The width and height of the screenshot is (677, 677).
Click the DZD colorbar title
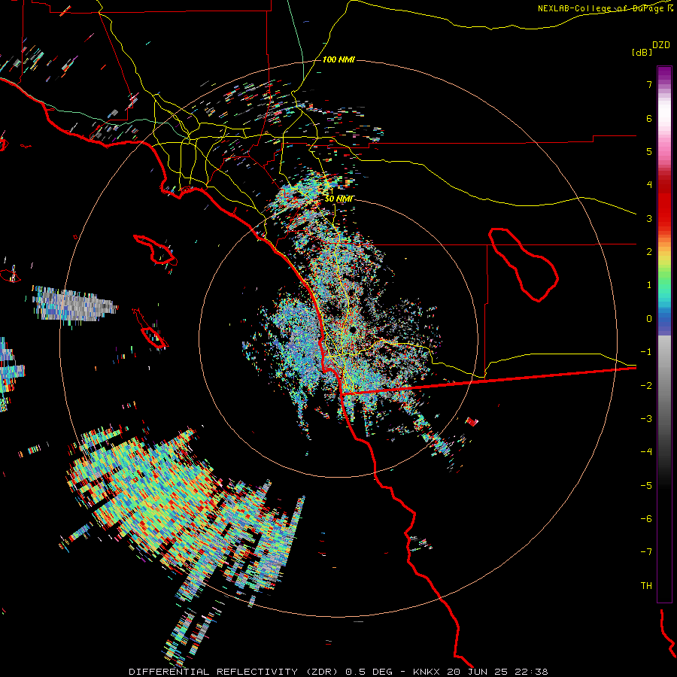pos(661,45)
